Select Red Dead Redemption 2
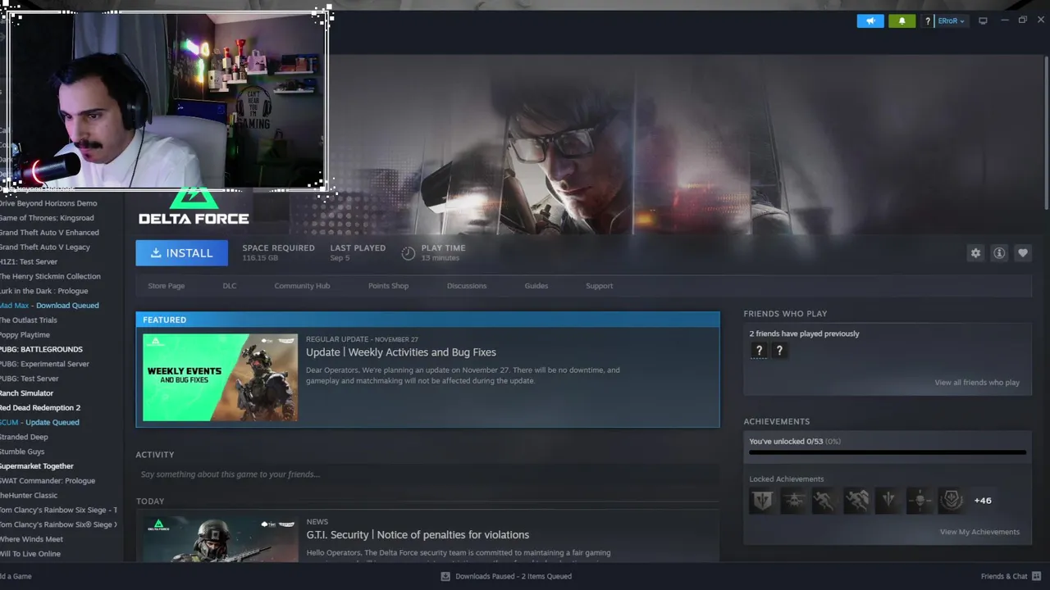1050x590 pixels. tap(39, 408)
